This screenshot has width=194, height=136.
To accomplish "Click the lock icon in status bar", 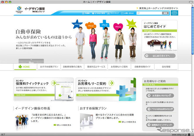I will pos(189,134).
